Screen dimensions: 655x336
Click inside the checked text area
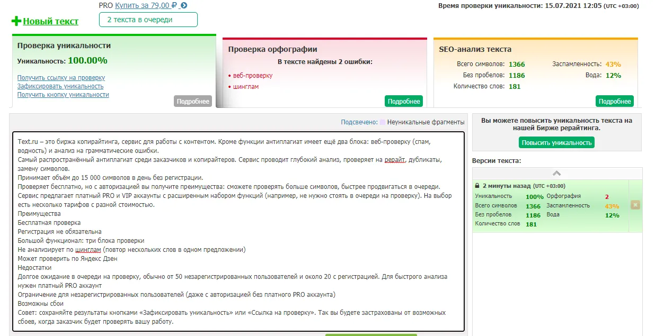[x=238, y=231]
